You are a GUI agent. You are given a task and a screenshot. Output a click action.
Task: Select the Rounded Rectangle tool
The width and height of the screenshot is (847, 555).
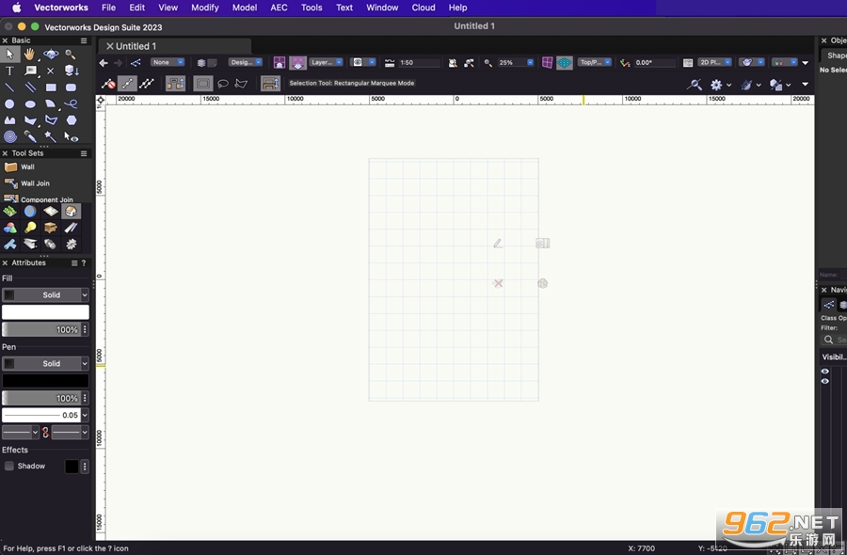71,87
